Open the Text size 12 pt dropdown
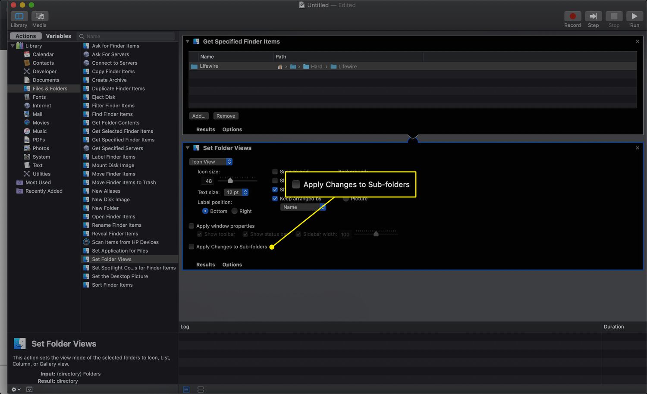The width and height of the screenshot is (647, 394). point(236,192)
